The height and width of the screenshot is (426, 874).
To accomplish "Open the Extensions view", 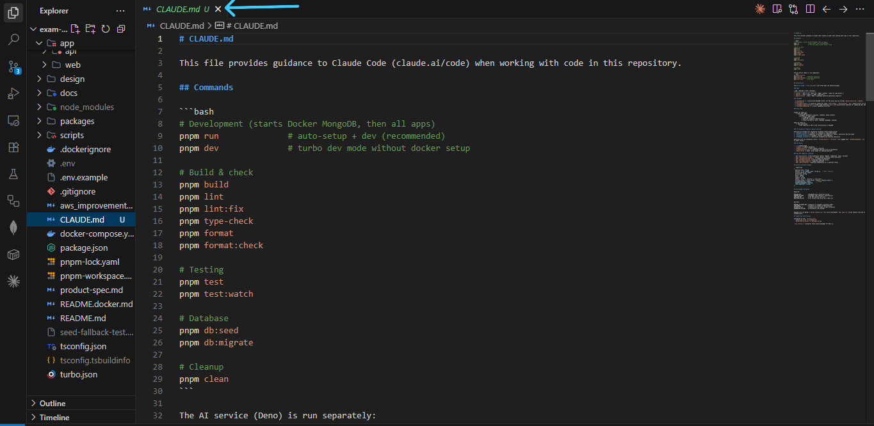I will [13, 147].
